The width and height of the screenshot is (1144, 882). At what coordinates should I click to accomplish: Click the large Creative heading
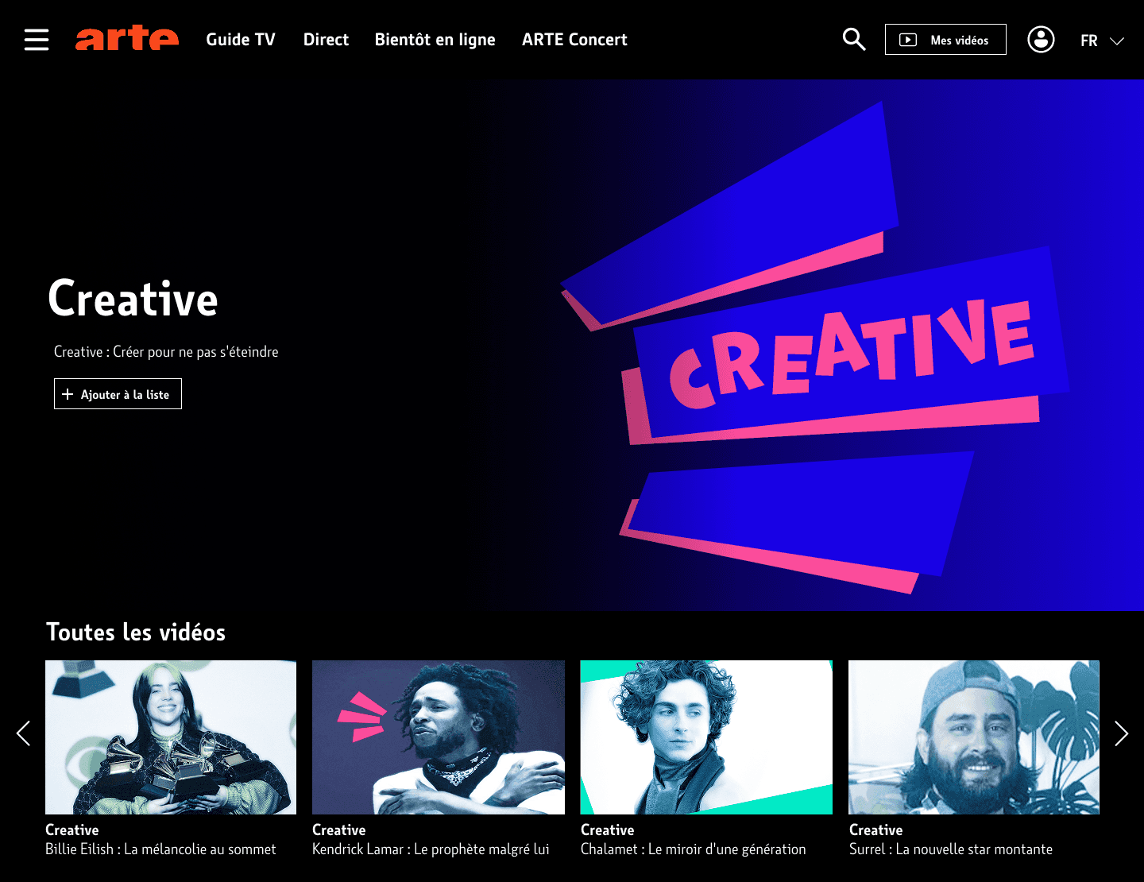click(133, 299)
